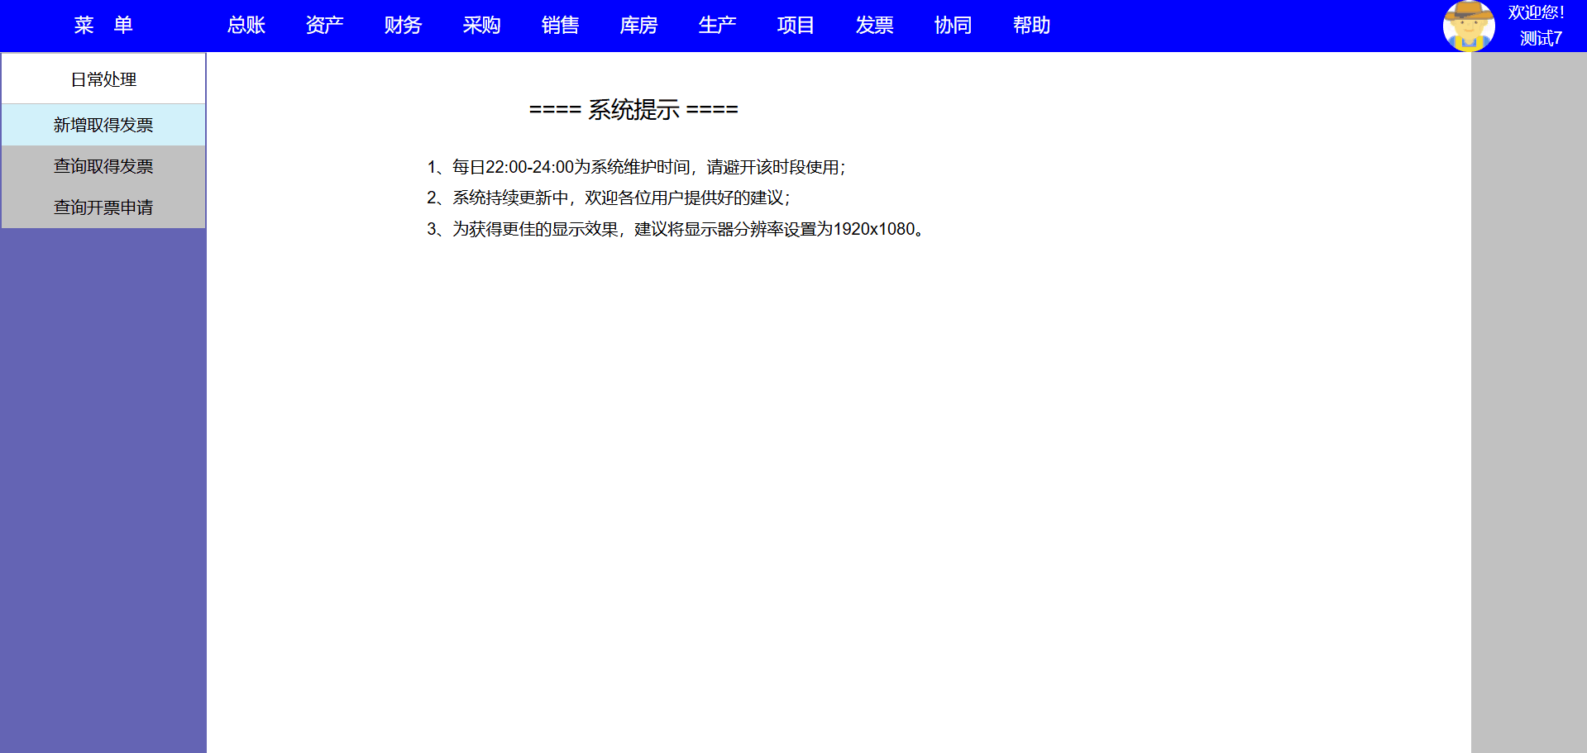Click the 菜单 header label
Image resolution: width=1587 pixels, height=753 pixels.
tap(103, 26)
